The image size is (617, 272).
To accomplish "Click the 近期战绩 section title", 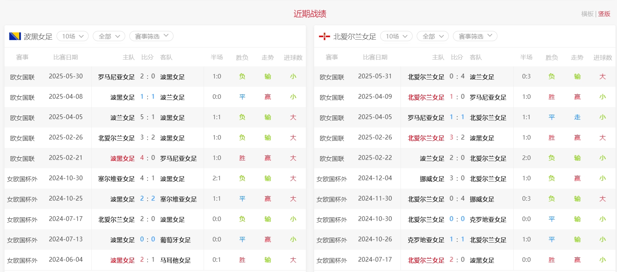I will click(310, 14).
